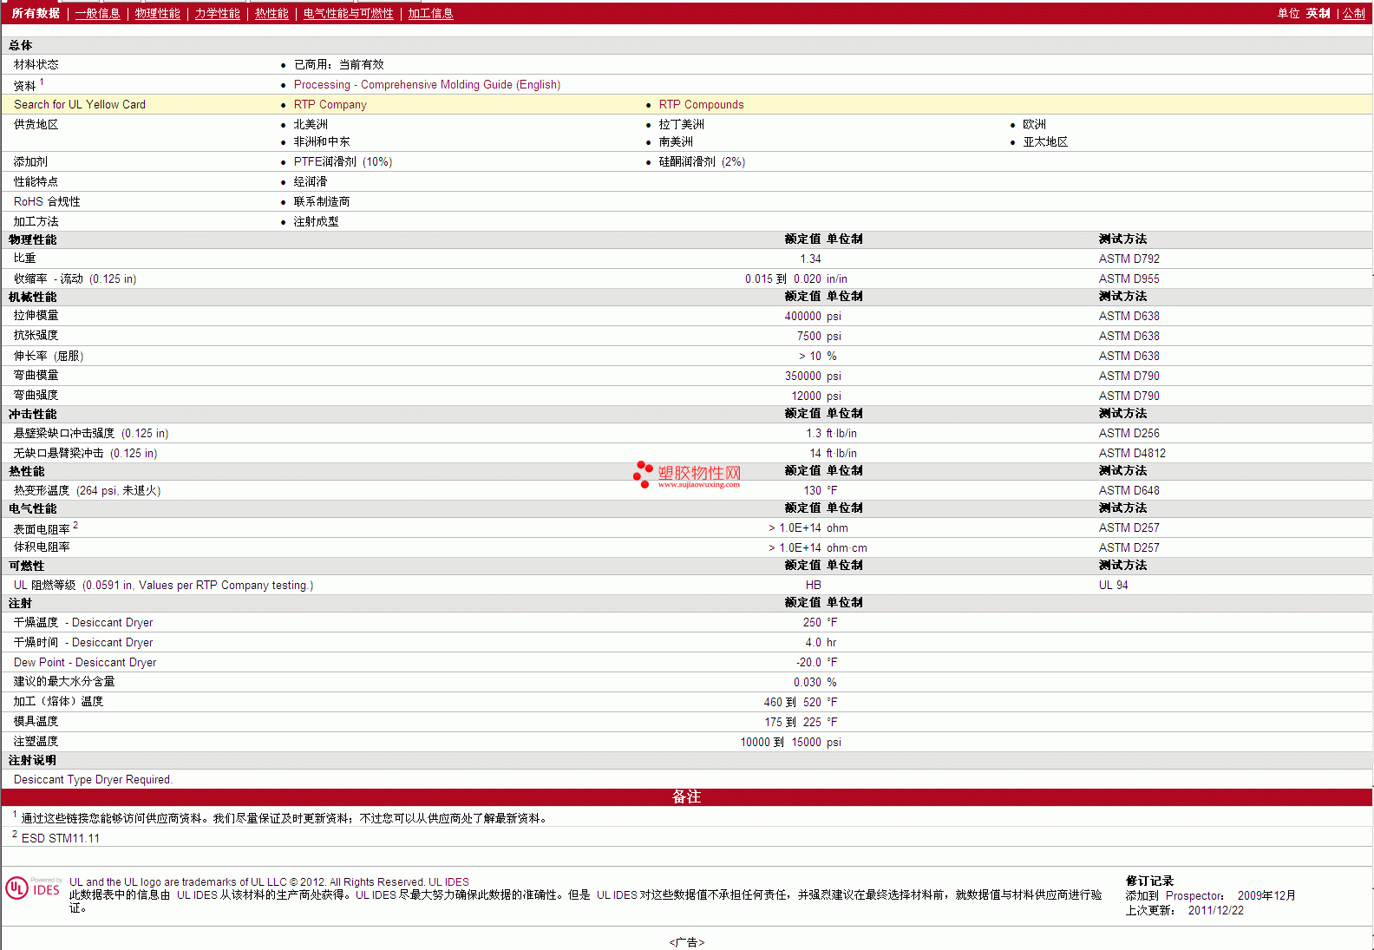Open RTP Company yellow card link
Screen dimensions: 1374x950
pyautogui.click(x=330, y=105)
